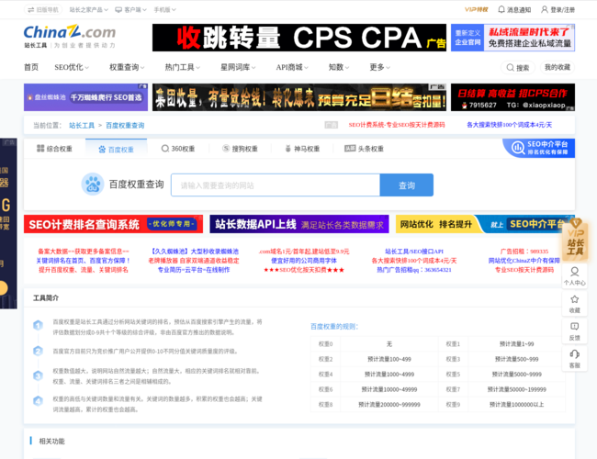Click 百度权重查询 breadcrumb link
597x459 pixels.
tap(125, 125)
